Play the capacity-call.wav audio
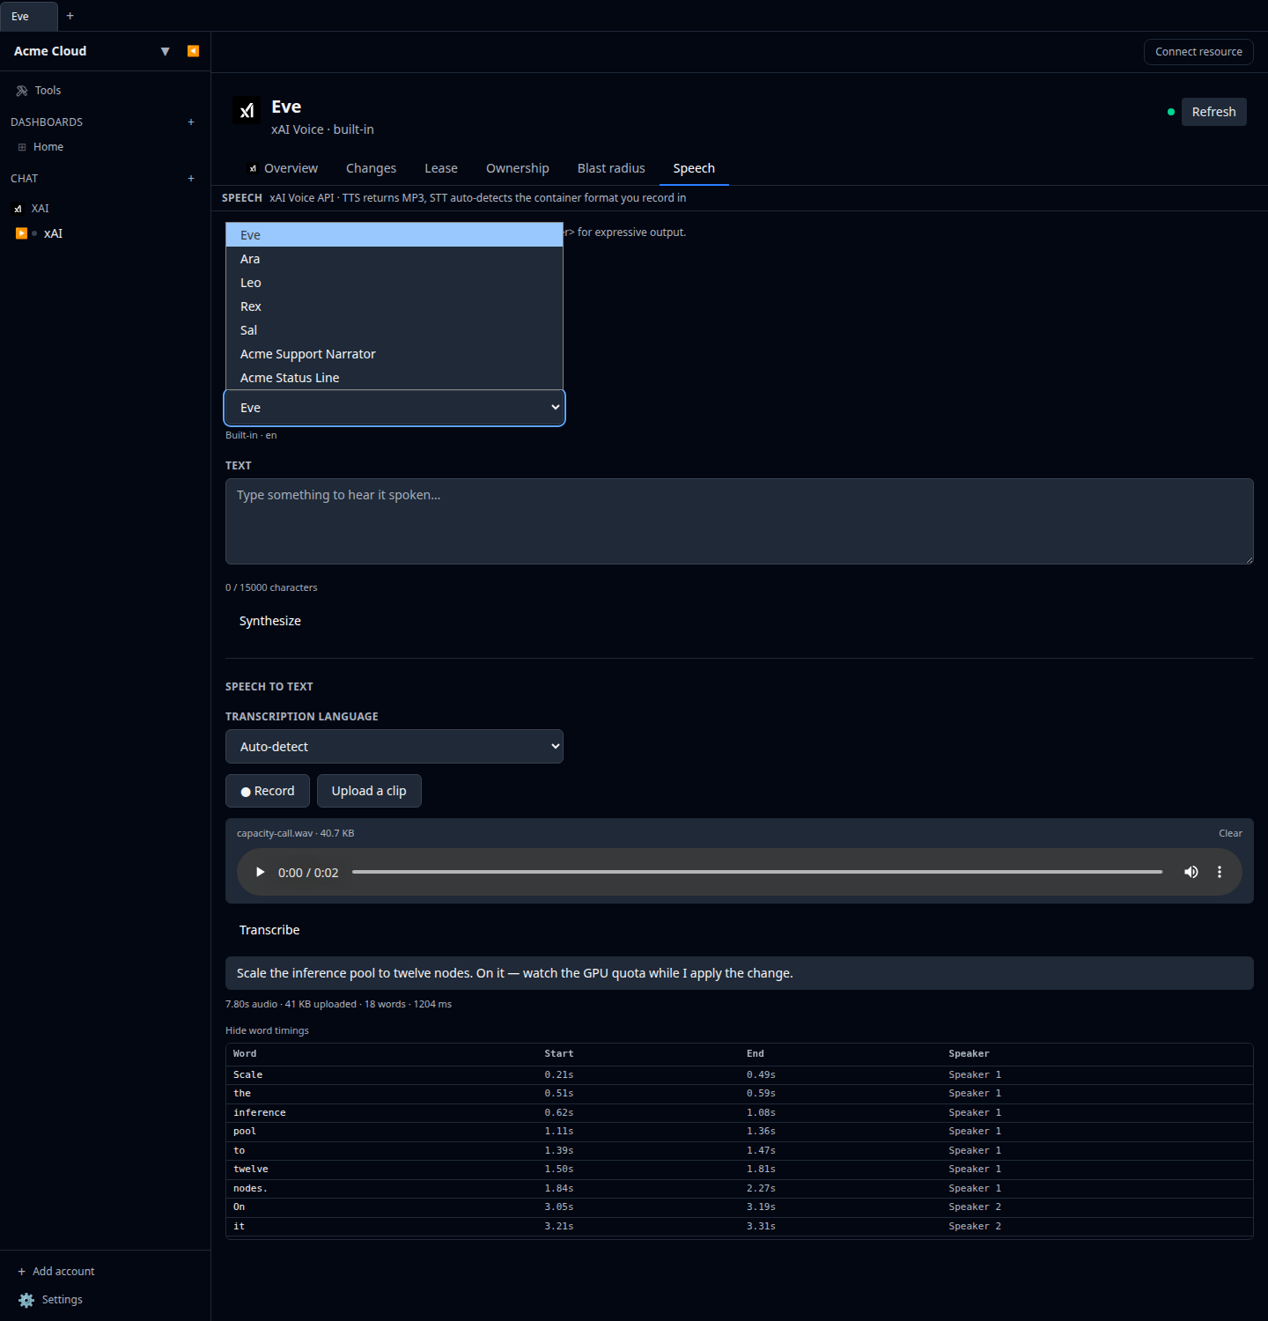The height and width of the screenshot is (1321, 1268). click(260, 872)
